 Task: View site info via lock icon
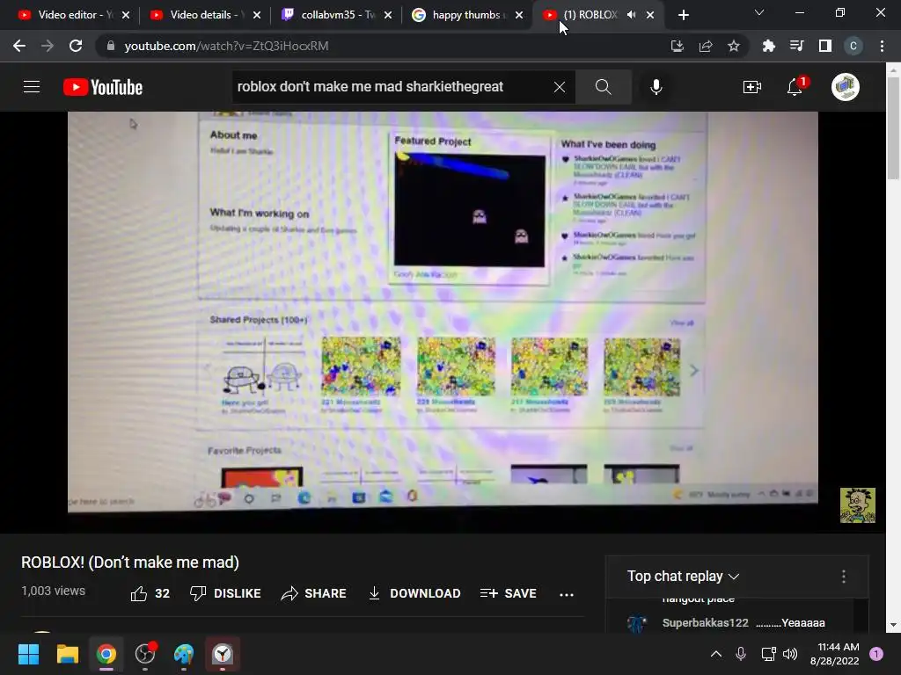coord(111,46)
